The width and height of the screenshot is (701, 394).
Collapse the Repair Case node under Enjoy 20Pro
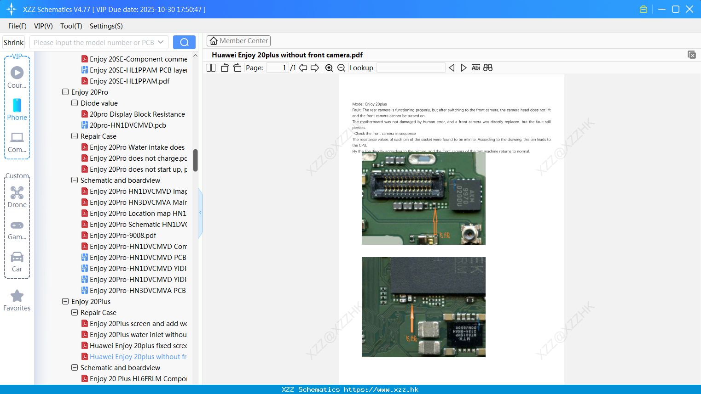click(75, 136)
